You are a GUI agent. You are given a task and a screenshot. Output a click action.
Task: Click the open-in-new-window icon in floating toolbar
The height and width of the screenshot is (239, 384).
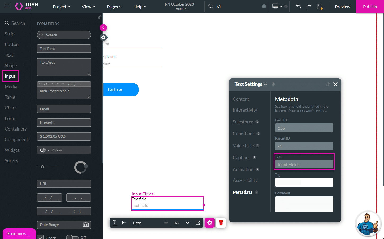[198, 223]
